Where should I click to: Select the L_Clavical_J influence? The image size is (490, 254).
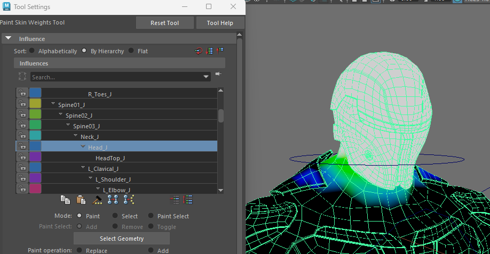[103, 169]
